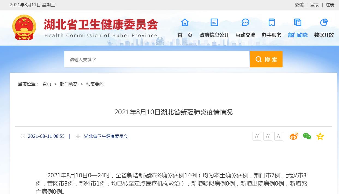The image size is (339, 194).
Task: Reset font size with plain A button
Action: 278,136
